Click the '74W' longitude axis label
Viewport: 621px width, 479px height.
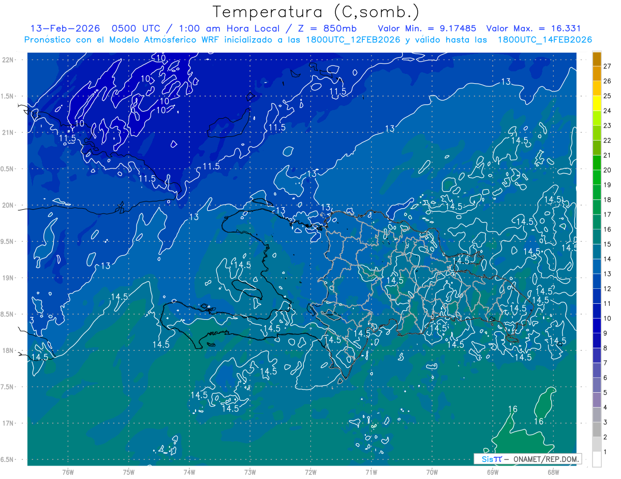(x=189, y=472)
